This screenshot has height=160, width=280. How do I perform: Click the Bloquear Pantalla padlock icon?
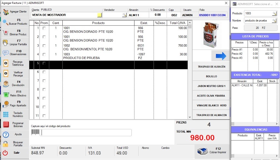6,144
